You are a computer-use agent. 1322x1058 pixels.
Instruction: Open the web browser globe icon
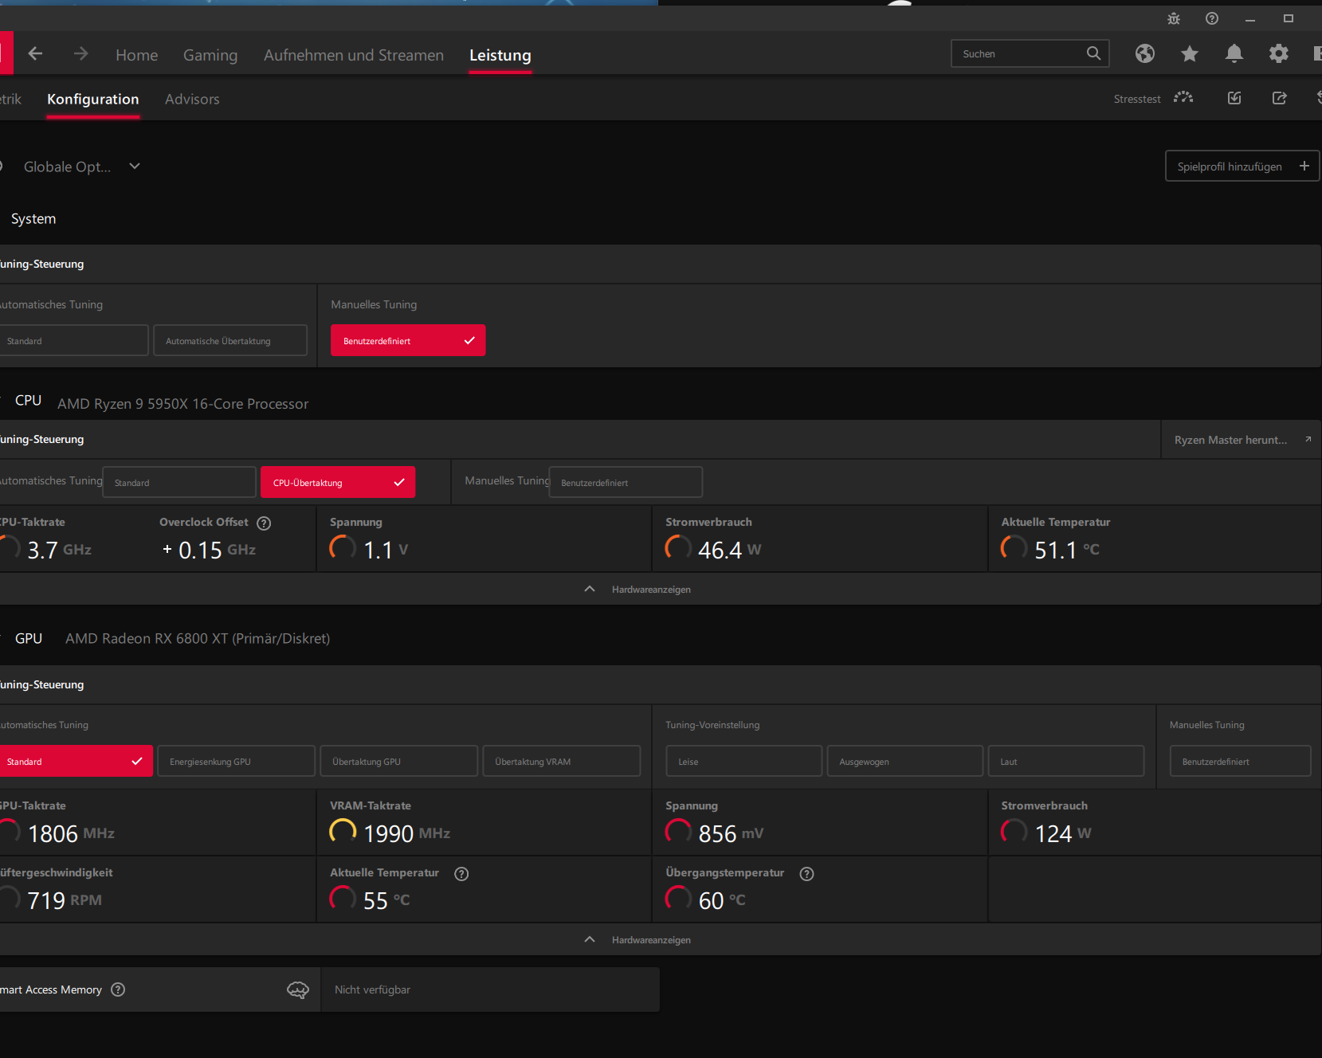[x=1145, y=53]
